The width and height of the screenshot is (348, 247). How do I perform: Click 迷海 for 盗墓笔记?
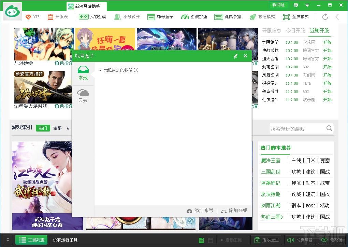coord(296,183)
